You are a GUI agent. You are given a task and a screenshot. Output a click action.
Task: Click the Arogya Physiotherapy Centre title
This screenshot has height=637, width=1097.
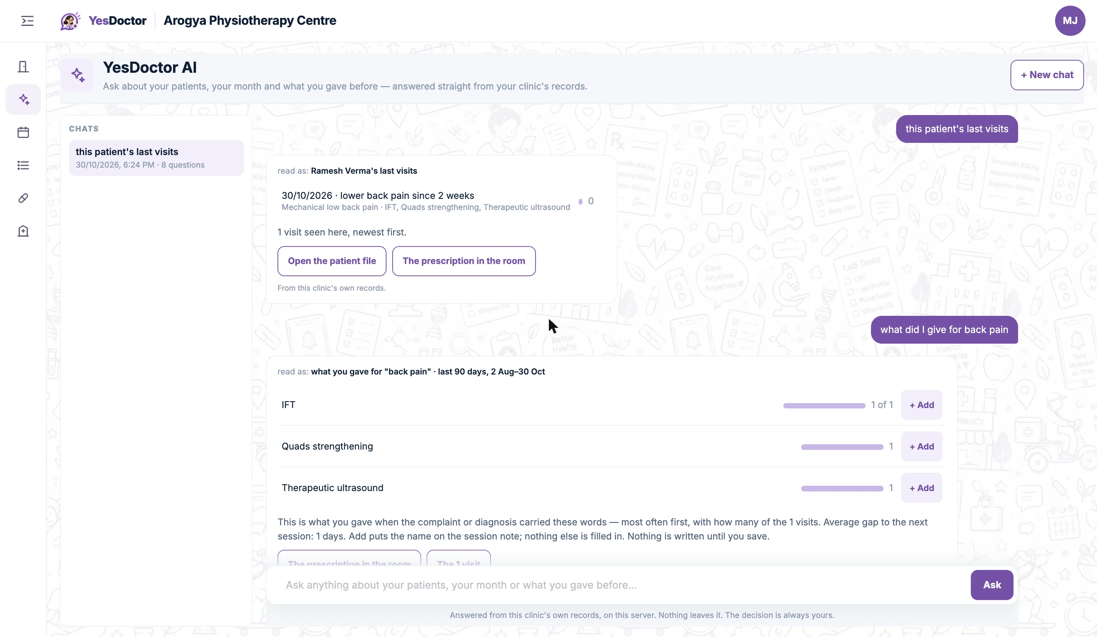(x=249, y=21)
